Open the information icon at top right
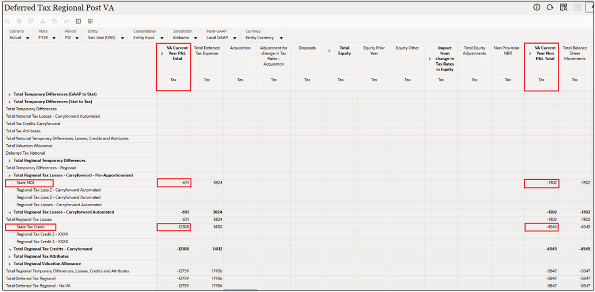The height and width of the screenshot is (292, 595). (537, 7)
